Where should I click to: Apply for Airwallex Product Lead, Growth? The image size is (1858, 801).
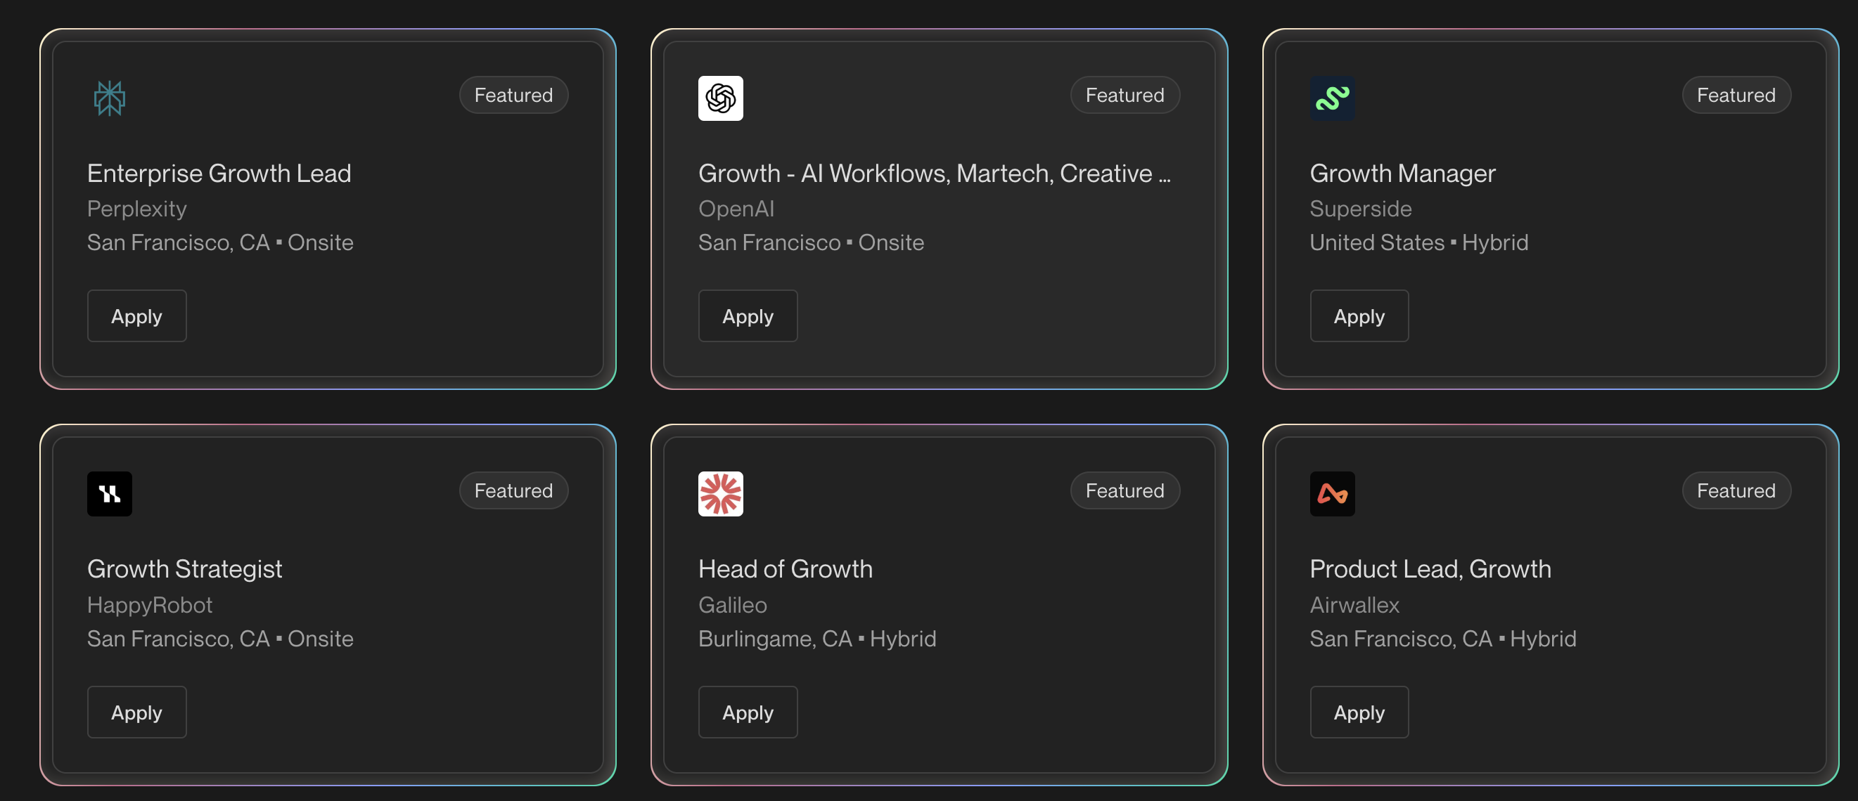click(1358, 712)
